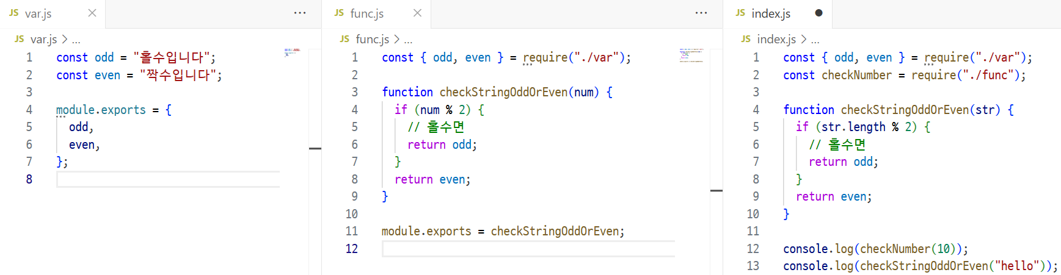The image size is (1061, 275).
Task: Click "odd," export entry in var.js
Action: pyautogui.click(x=81, y=127)
